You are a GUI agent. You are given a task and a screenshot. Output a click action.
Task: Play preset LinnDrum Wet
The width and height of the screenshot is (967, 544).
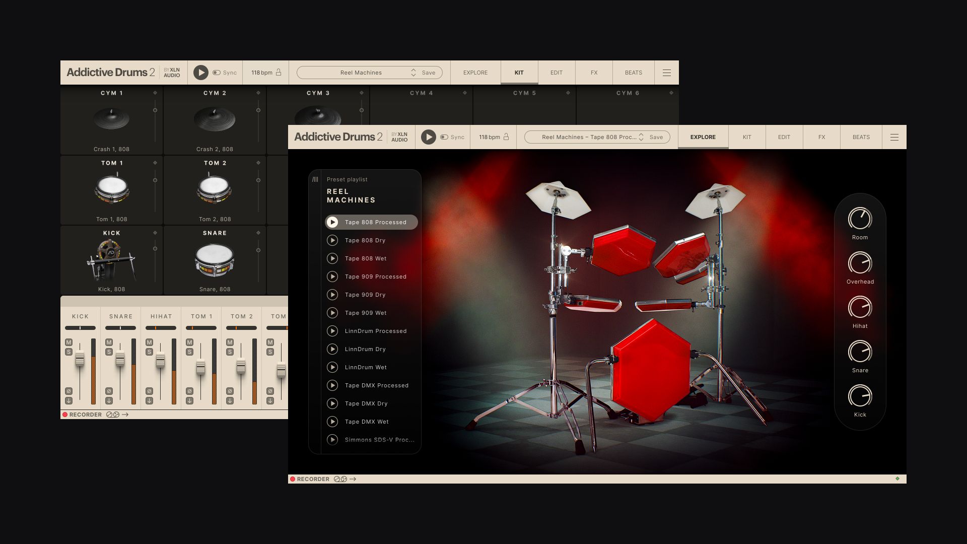(x=332, y=367)
